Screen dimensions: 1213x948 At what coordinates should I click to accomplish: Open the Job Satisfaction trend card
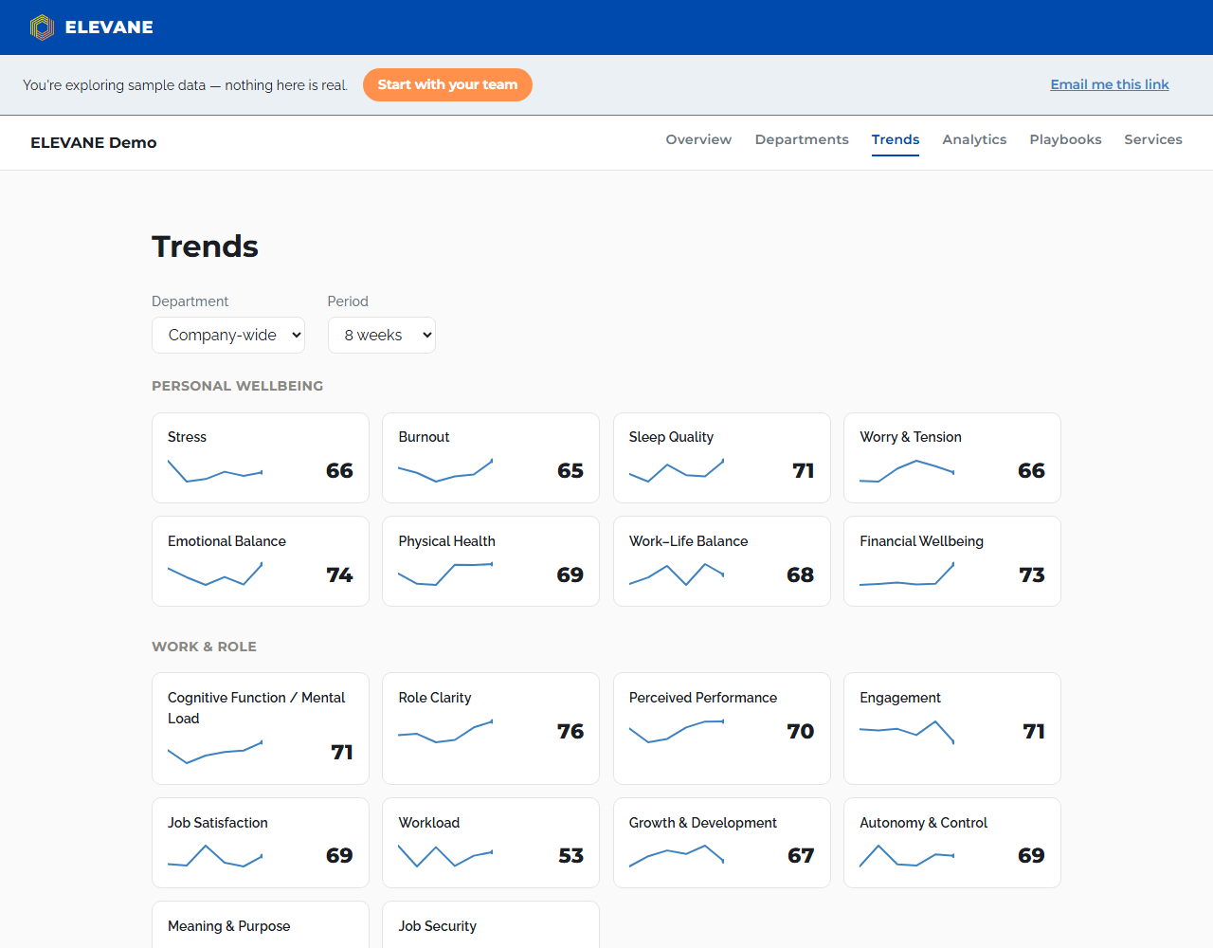261,843
